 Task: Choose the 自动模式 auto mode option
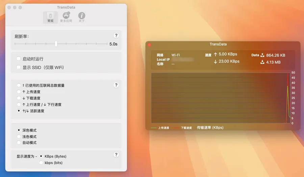[19, 143]
